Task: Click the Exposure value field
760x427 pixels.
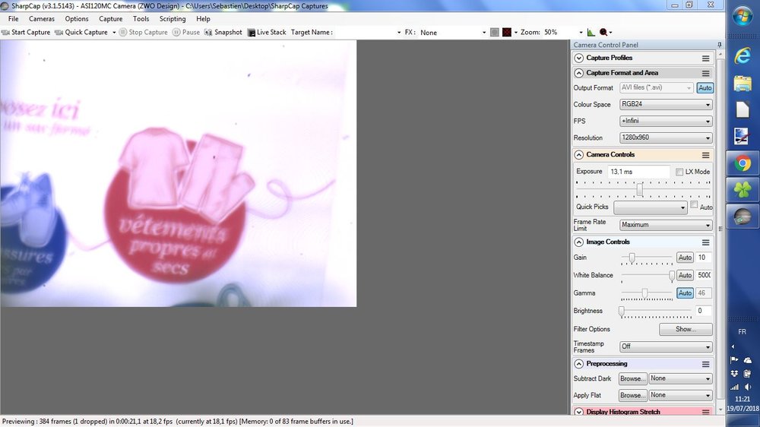Action: [639, 172]
